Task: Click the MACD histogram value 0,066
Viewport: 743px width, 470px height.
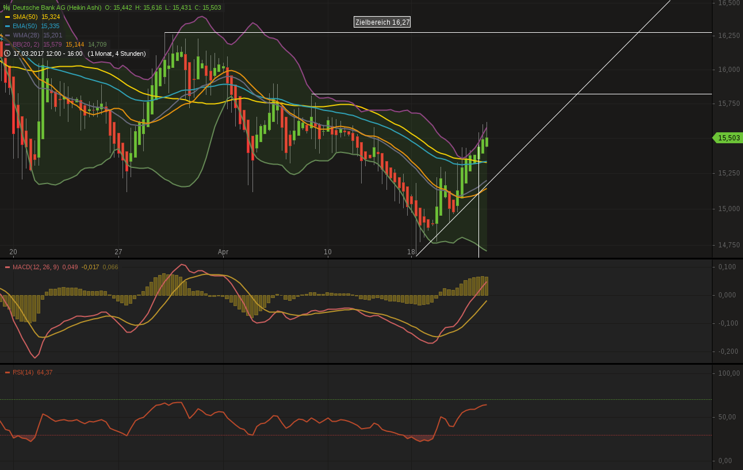Action: pos(110,267)
